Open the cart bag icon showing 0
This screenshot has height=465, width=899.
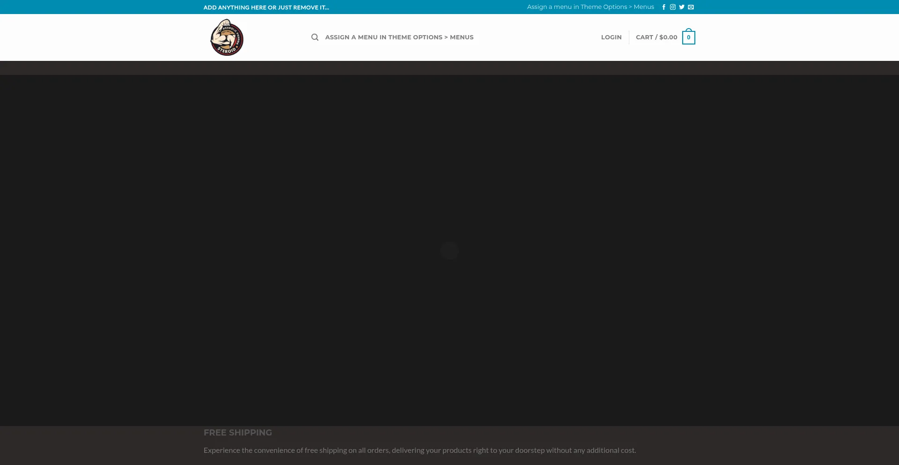(688, 37)
